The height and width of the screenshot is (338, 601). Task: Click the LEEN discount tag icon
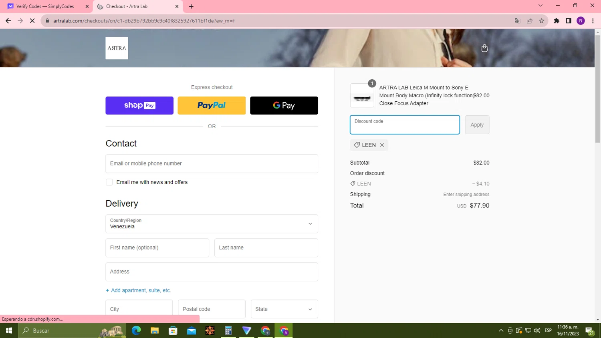click(x=357, y=145)
